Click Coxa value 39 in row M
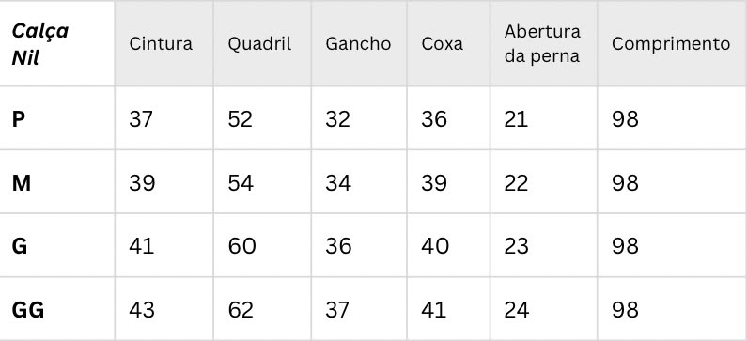The image size is (747, 341). point(434,183)
